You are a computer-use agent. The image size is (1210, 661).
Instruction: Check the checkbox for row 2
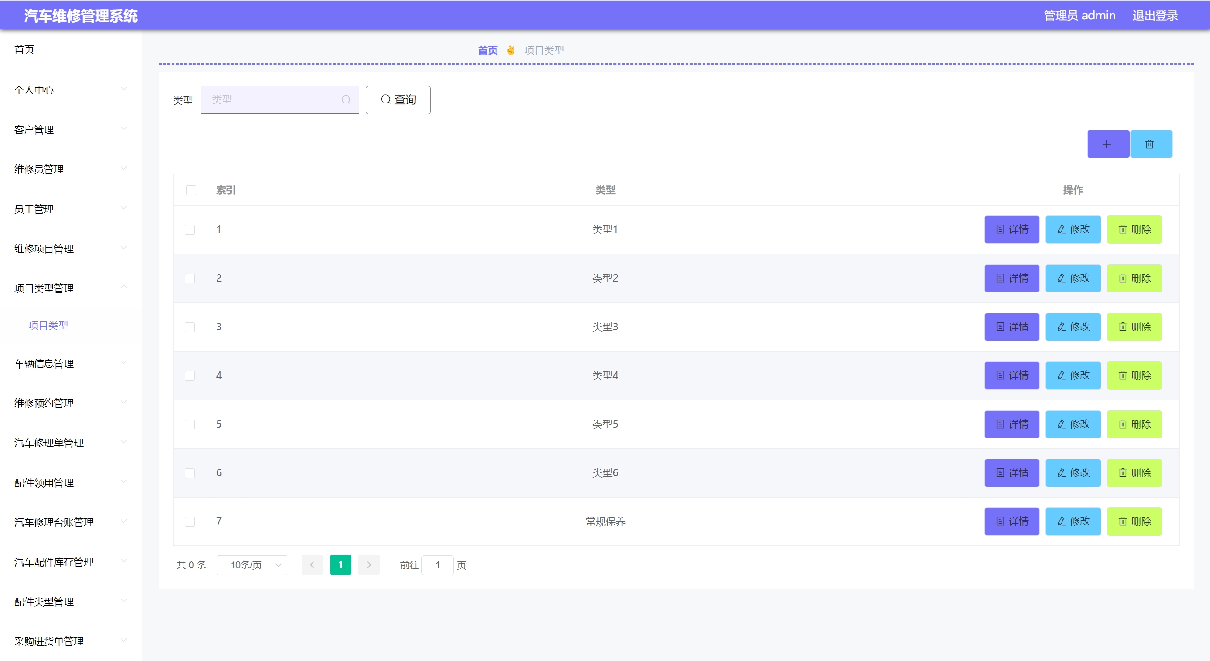click(190, 278)
